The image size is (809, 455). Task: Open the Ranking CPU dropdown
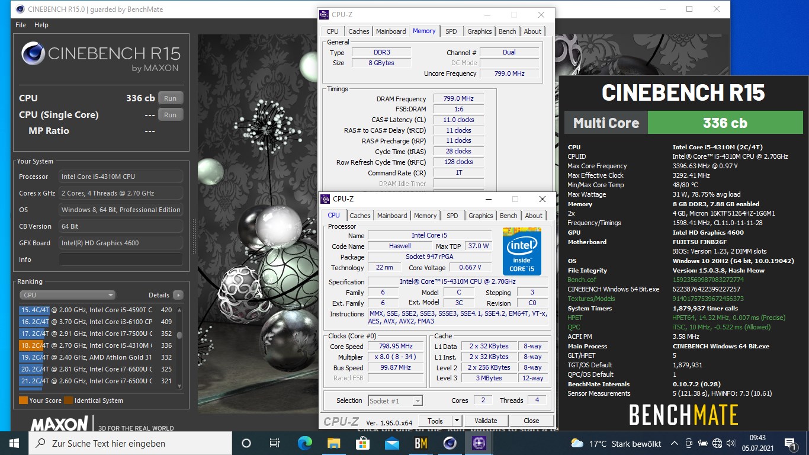[68, 295]
